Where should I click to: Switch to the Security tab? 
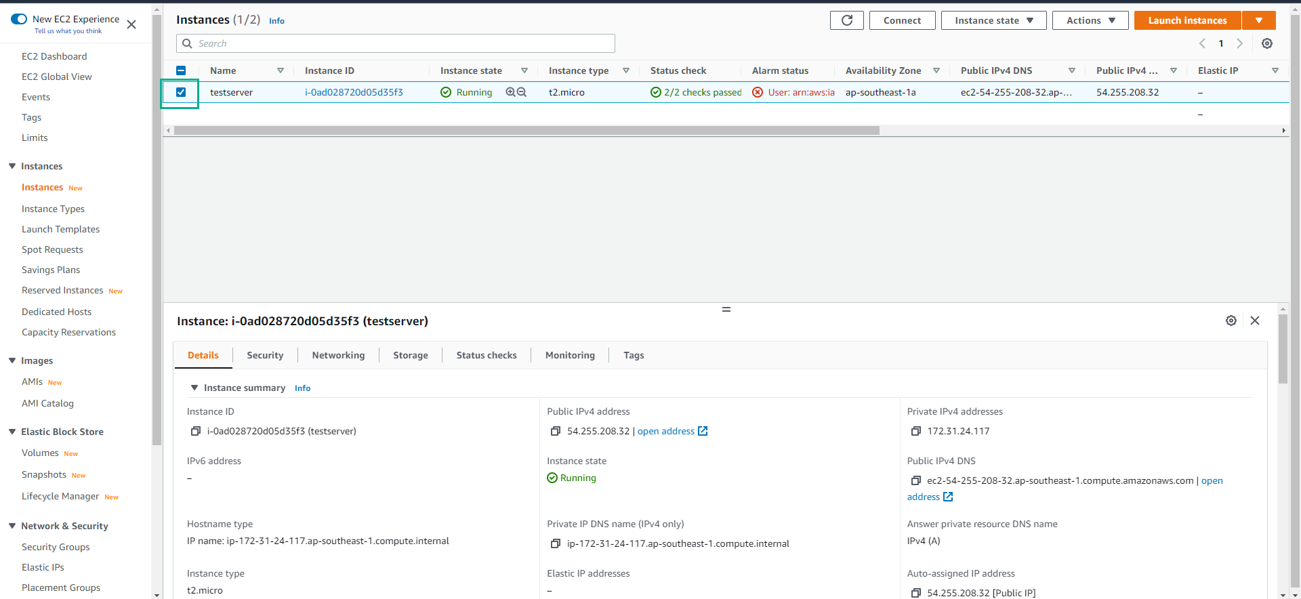(265, 355)
